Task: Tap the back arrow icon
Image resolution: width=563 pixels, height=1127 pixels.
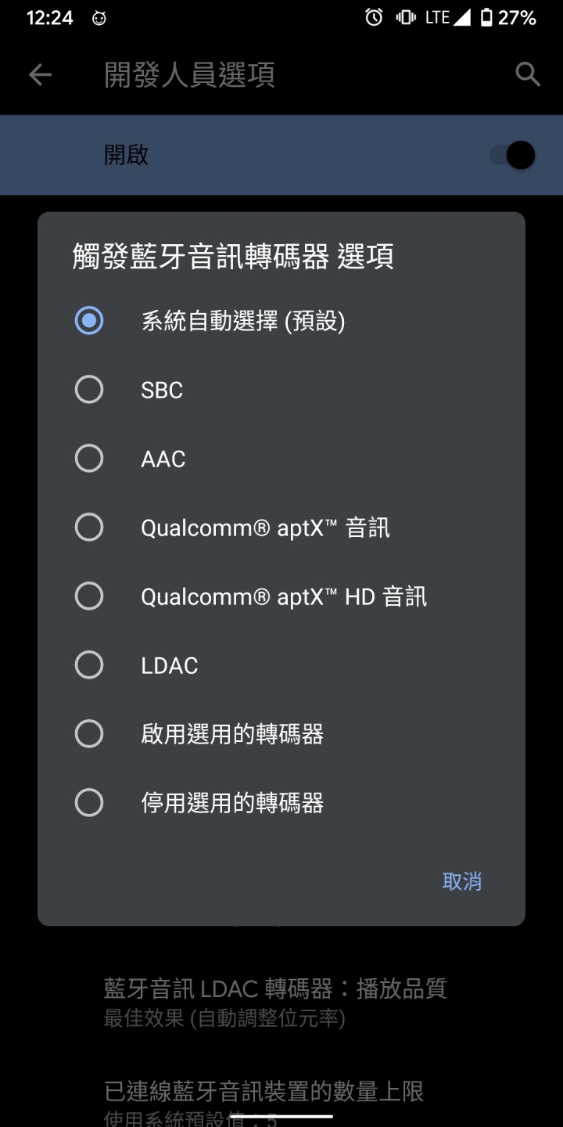Action: 40,75
